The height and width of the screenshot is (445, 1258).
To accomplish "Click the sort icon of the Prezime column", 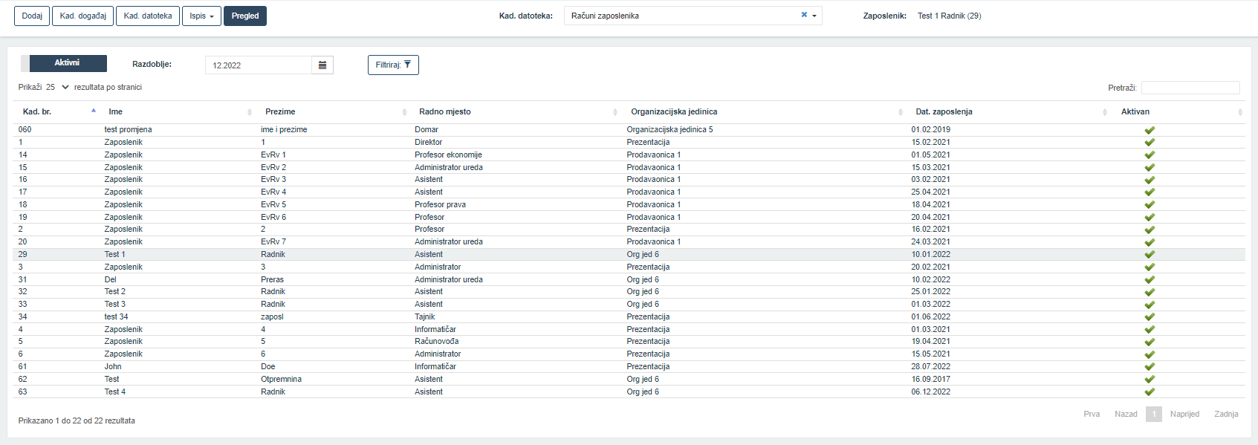I will (404, 112).
